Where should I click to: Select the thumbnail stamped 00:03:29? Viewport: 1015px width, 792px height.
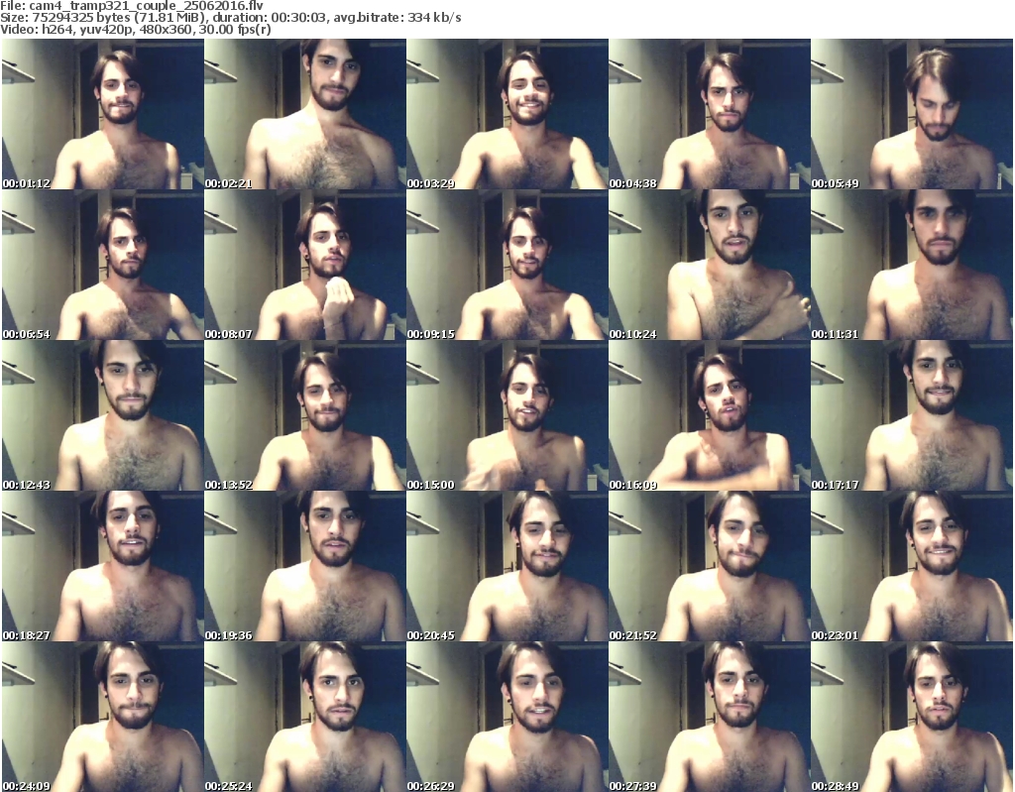(x=507, y=114)
